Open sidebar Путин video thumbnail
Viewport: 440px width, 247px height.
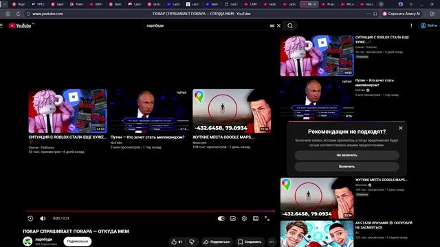317,99
